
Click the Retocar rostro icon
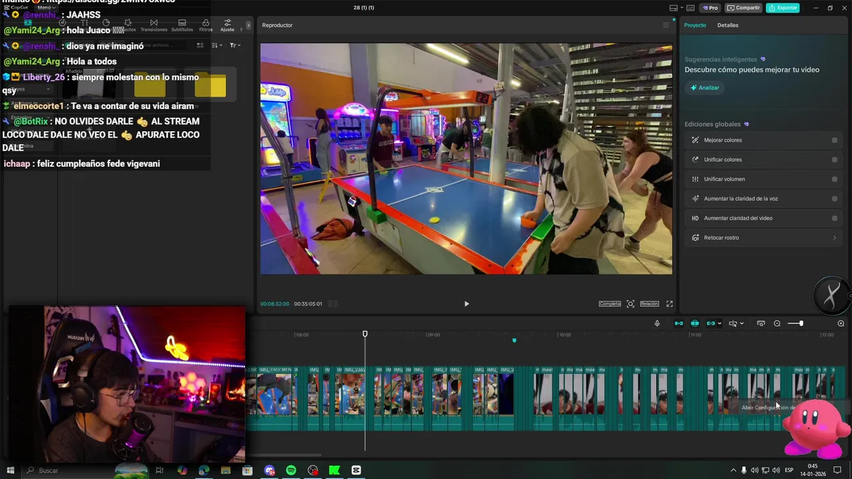695,238
